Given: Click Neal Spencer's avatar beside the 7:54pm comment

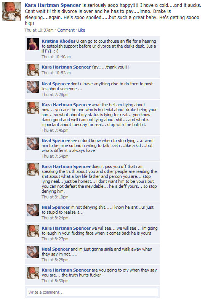Looking at the screenshot, I should (x=33, y=144).
